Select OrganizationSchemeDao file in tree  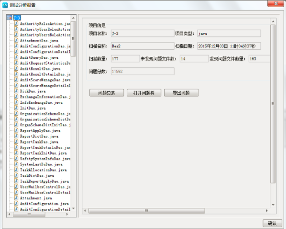[x=45, y=114]
